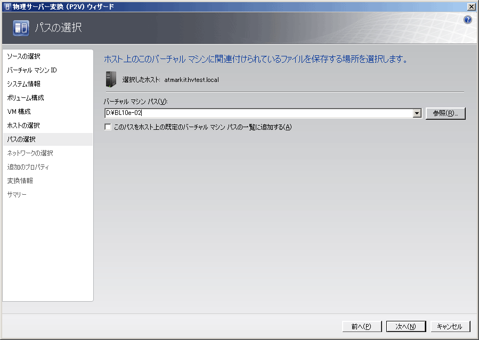Viewport: 479px width, 340px height.
Task: Click the バーチャル マシン パス(V): label
Action: pyautogui.click(x=136, y=101)
